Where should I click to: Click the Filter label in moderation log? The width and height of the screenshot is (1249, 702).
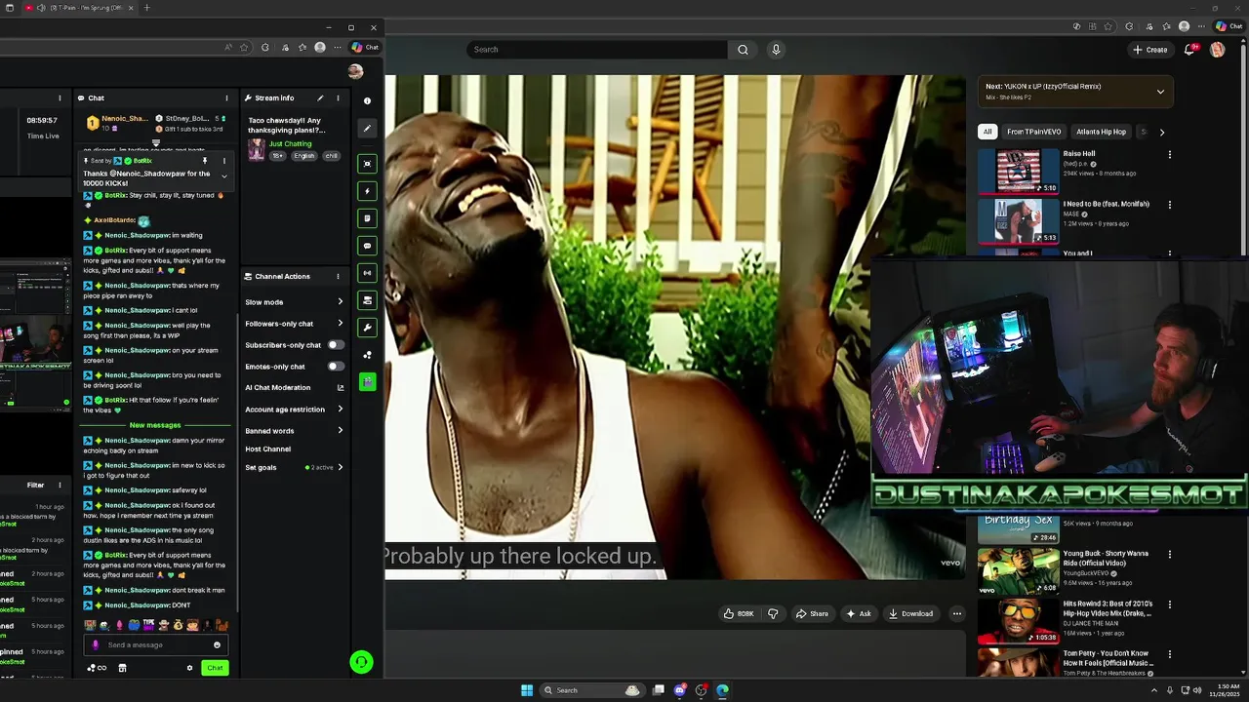(x=35, y=485)
